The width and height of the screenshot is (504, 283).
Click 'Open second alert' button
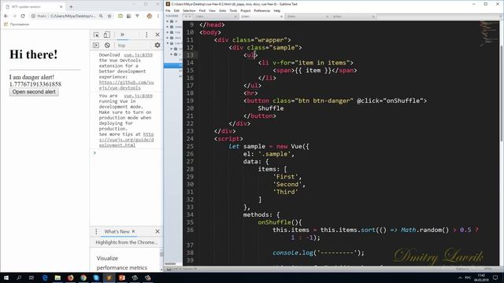click(34, 92)
